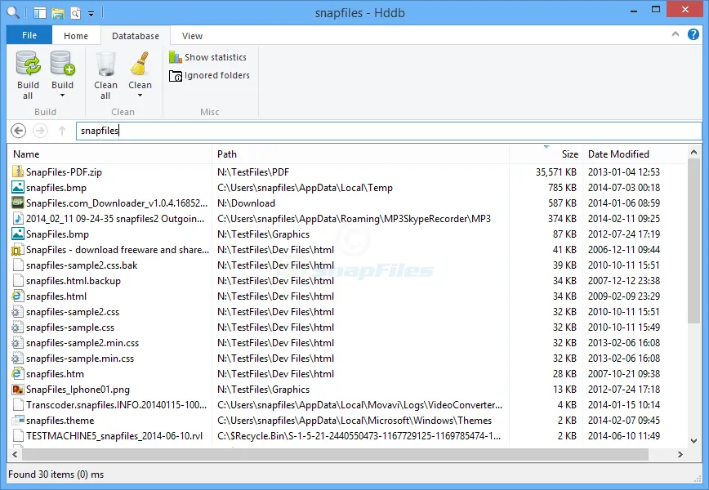Viewport: 709px width, 490px height.
Task: Select snapfiles-sample2.css.bak
Action: [x=347, y=265]
